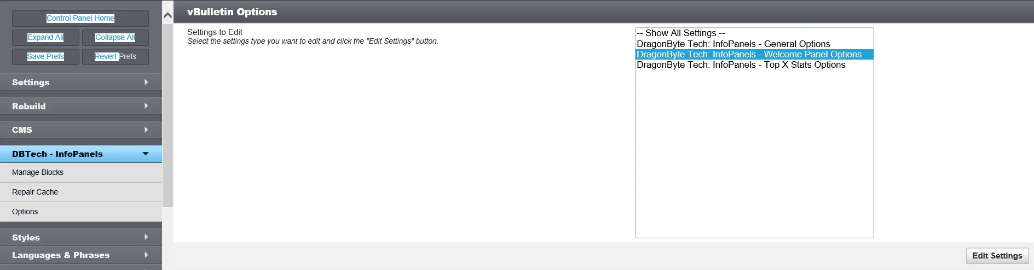Expand the Styles menu group

[81, 237]
